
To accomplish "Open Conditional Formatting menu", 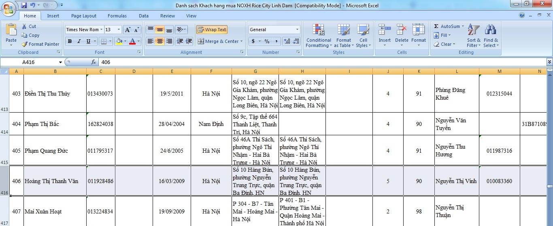I will tap(319, 36).
